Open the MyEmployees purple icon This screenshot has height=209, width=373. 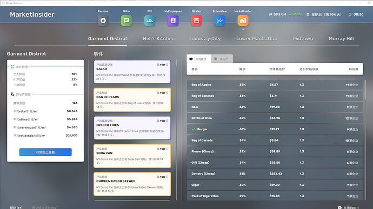(173, 20)
